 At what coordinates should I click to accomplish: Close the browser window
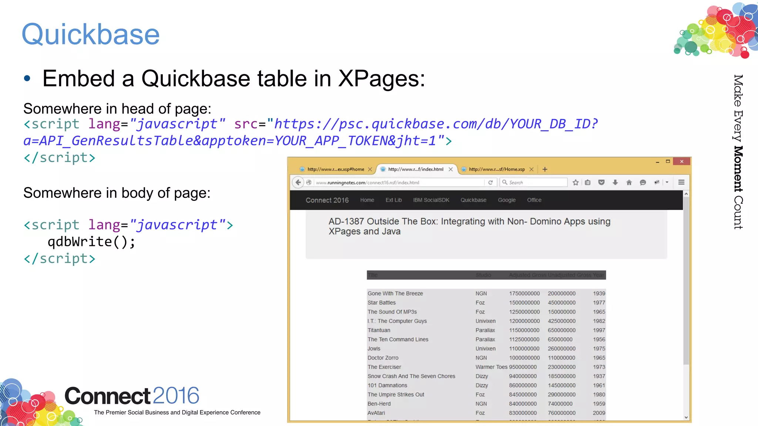[682, 161]
